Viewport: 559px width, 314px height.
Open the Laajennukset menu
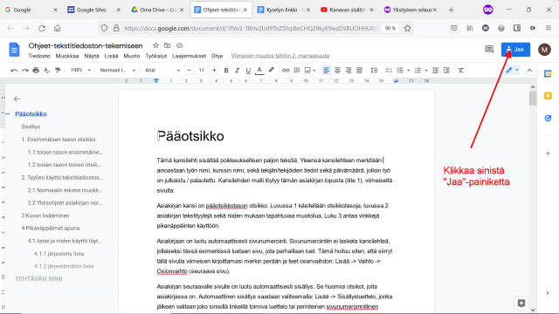click(189, 56)
